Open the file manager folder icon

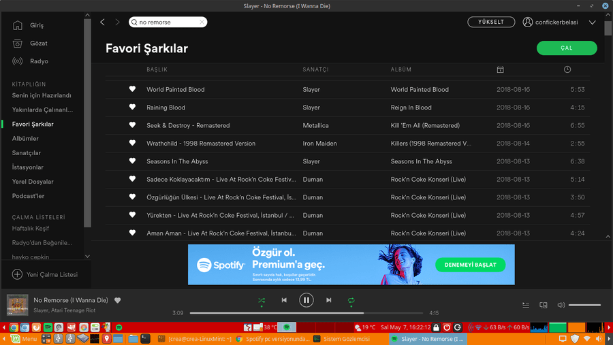pos(133,339)
